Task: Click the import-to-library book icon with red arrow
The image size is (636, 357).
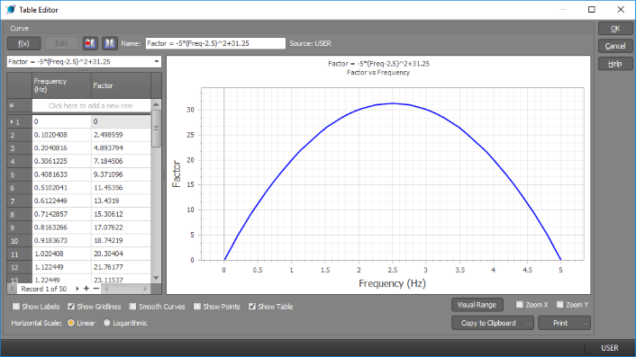Action: [x=90, y=43]
